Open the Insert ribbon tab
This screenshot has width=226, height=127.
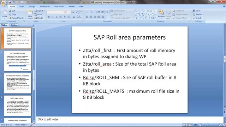pyautogui.click(x=22, y=6)
